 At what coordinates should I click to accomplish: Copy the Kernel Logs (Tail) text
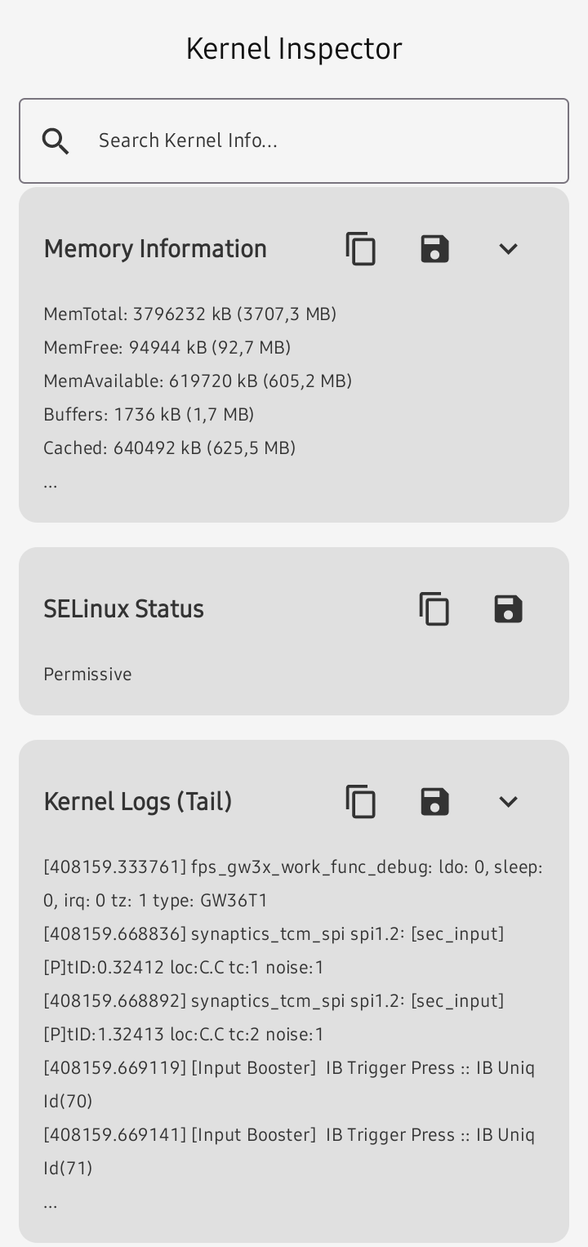[361, 802]
